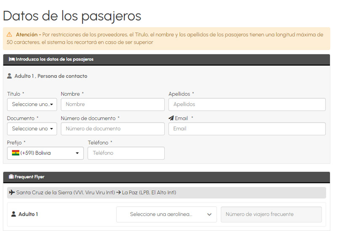
Task: Click the warning triangle icon in alert
Action: pos(10,34)
